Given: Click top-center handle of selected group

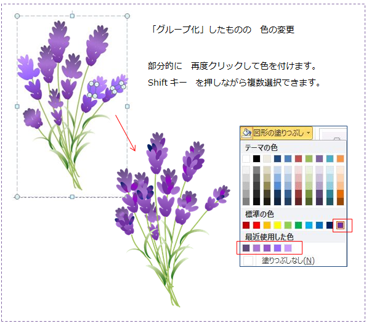Looking at the screenshot, I should (72, 16).
